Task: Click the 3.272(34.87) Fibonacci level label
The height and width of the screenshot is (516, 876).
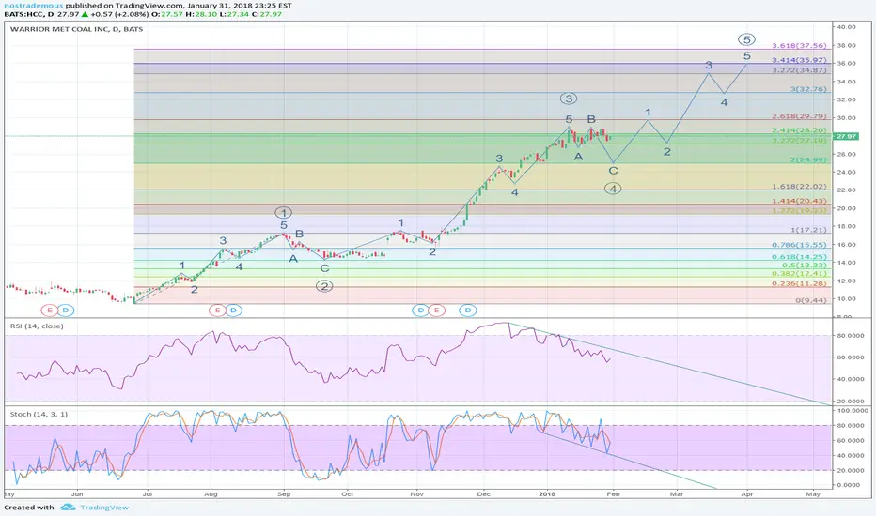Action: (799, 70)
